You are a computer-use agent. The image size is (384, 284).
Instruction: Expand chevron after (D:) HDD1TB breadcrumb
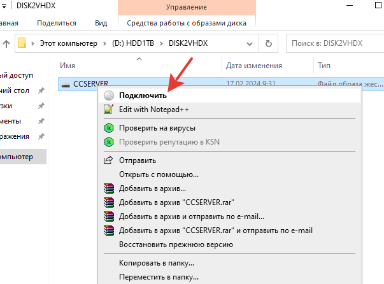pyautogui.click(x=161, y=43)
